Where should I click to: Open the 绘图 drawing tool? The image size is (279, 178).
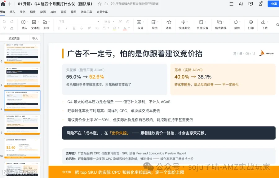[155, 24]
